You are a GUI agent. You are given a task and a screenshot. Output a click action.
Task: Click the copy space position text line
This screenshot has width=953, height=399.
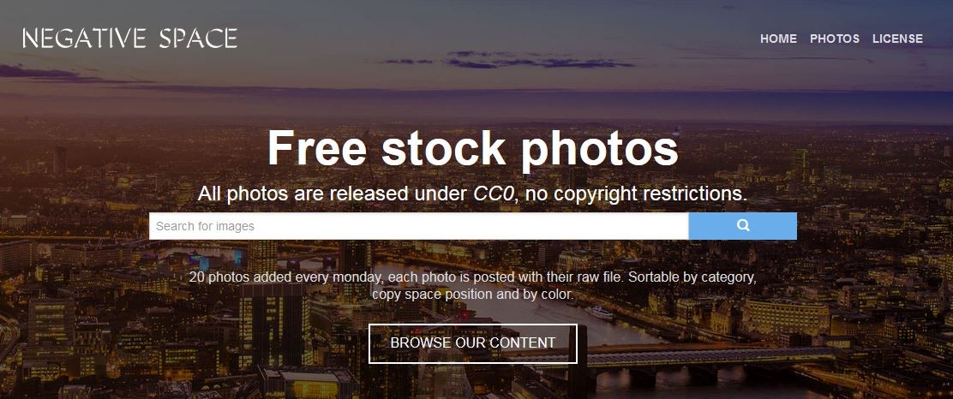click(x=472, y=295)
